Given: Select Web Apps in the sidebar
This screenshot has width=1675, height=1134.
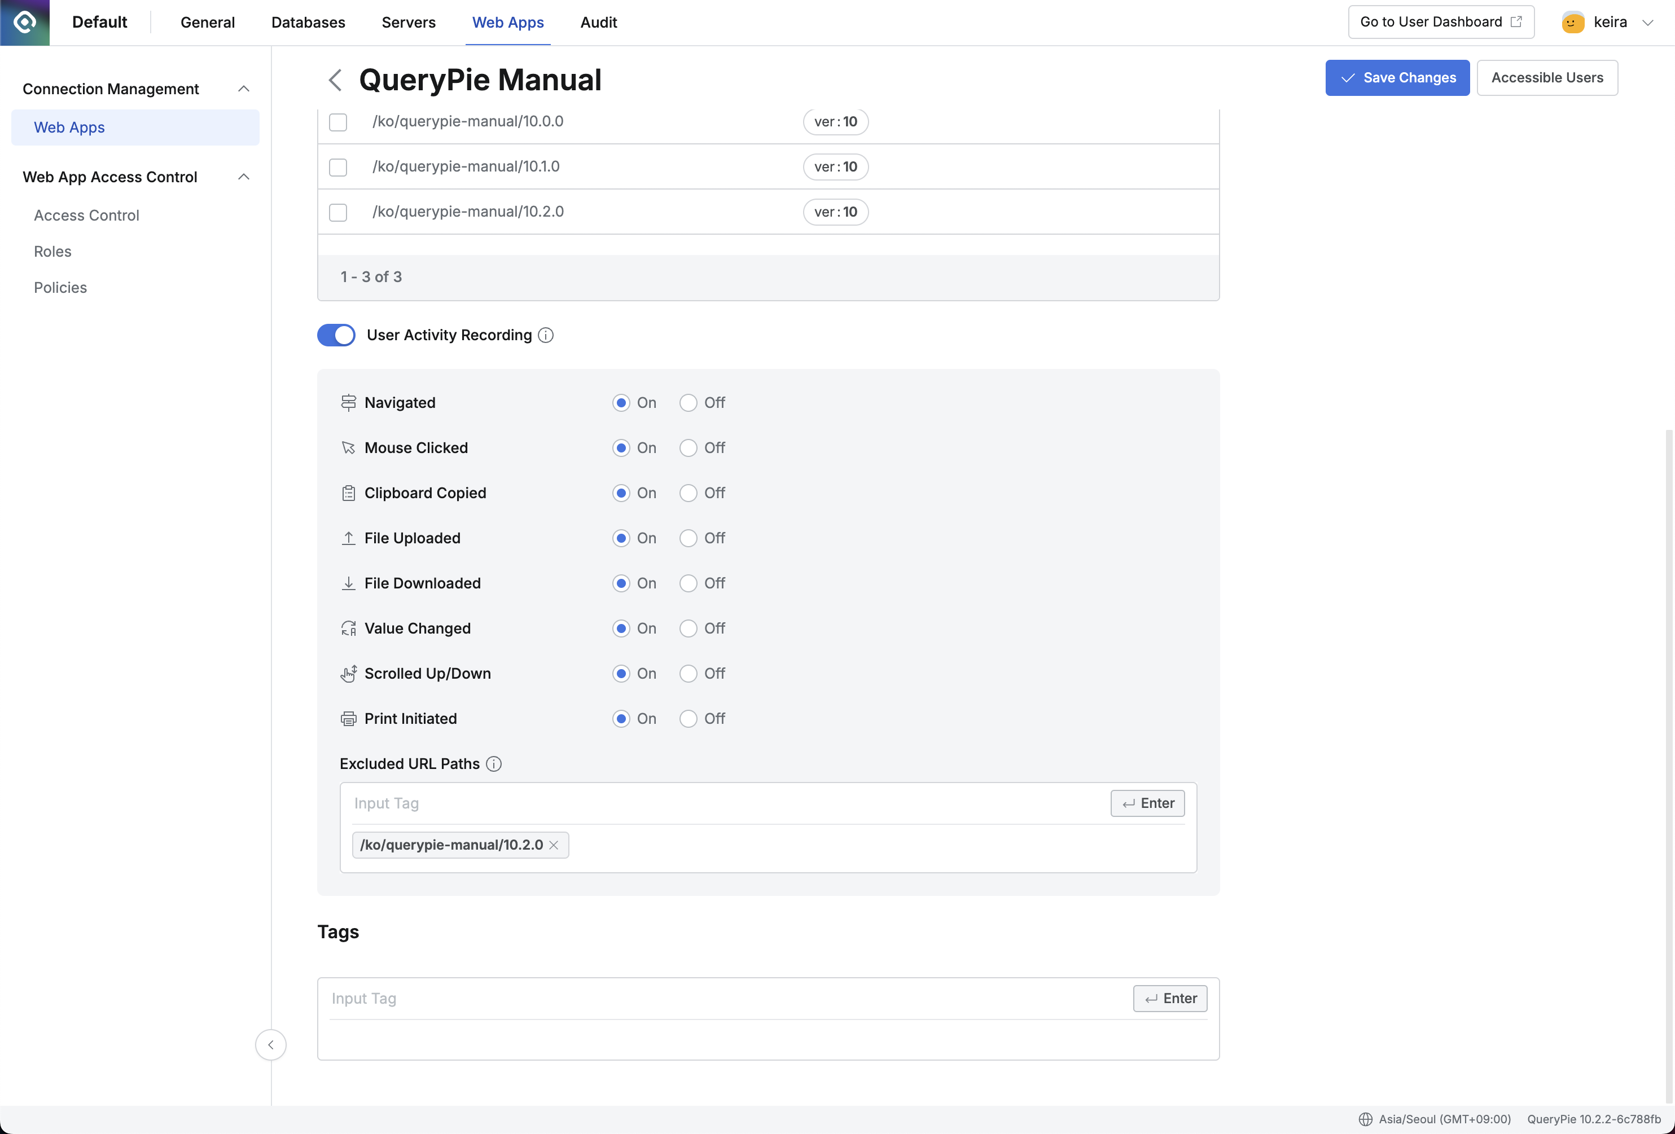Looking at the screenshot, I should point(135,128).
